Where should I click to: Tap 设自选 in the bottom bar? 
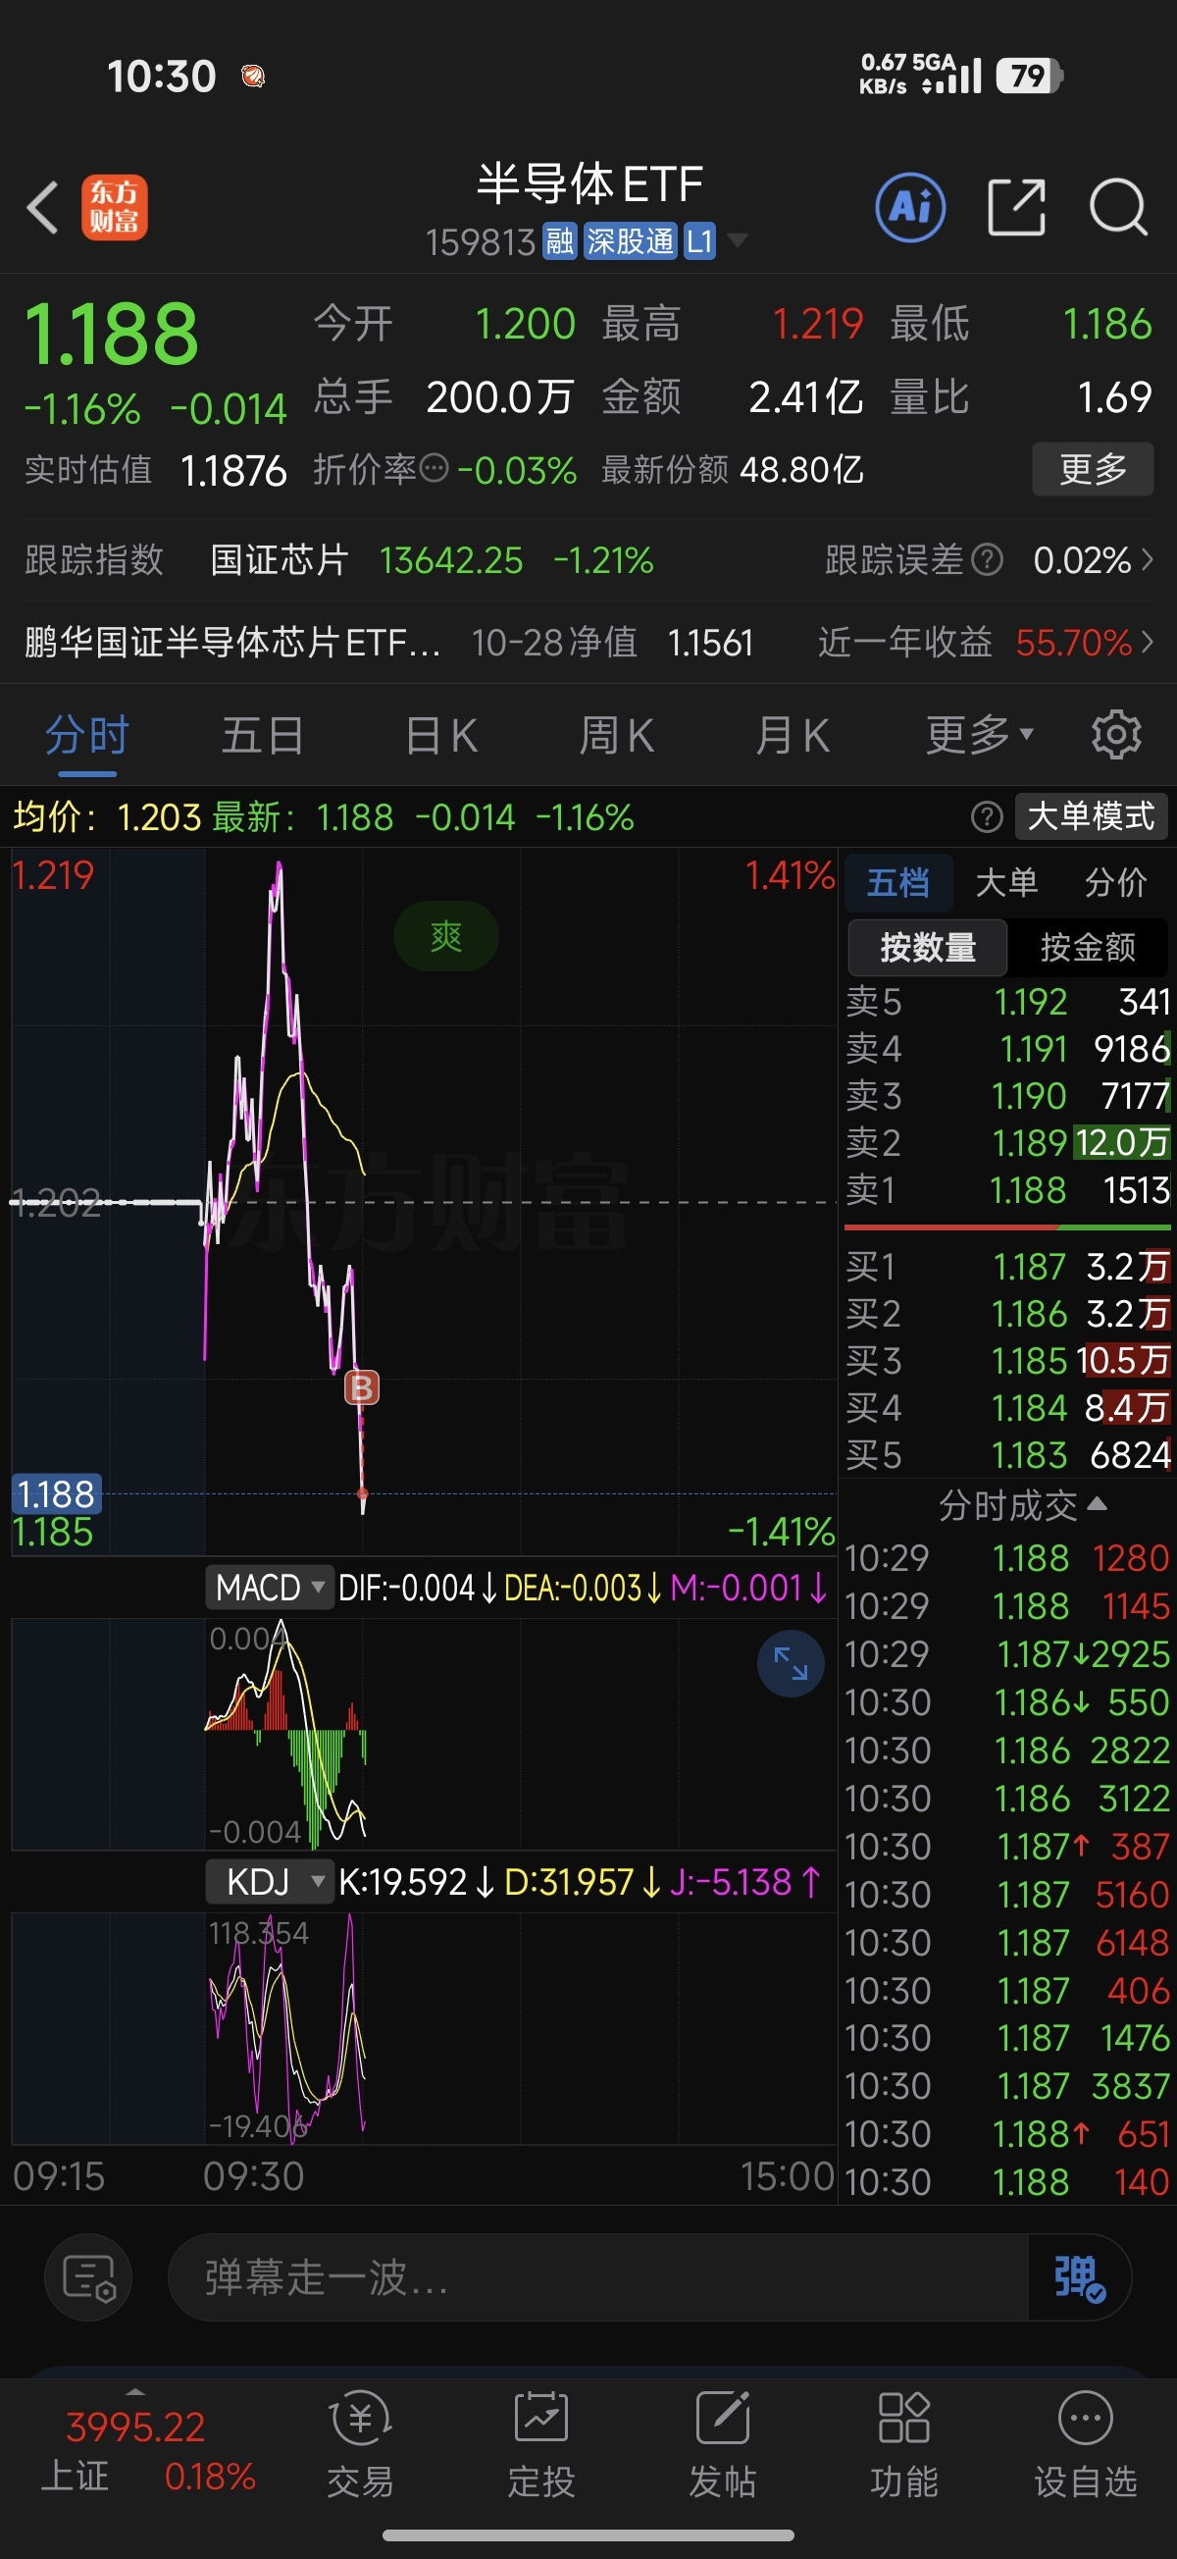[1086, 2444]
